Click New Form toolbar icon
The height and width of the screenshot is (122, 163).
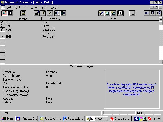click(107, 13)
